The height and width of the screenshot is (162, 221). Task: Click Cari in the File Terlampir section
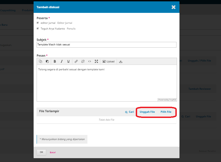pyautogui.click(x=129, y=112)
